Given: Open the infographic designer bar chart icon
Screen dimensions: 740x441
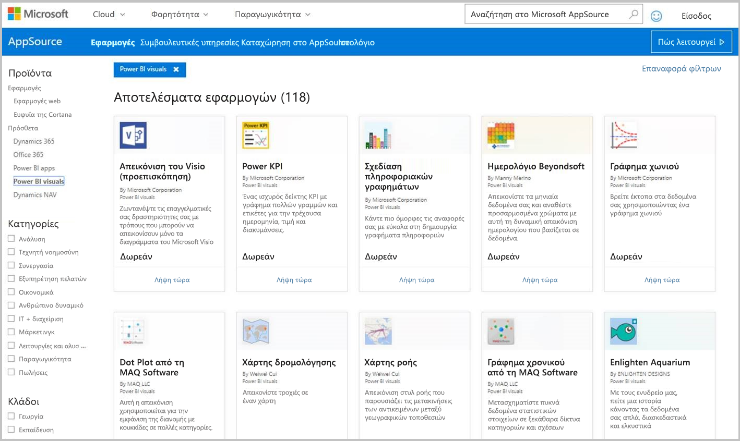Looking at the screenshot, I should point(378,136).
